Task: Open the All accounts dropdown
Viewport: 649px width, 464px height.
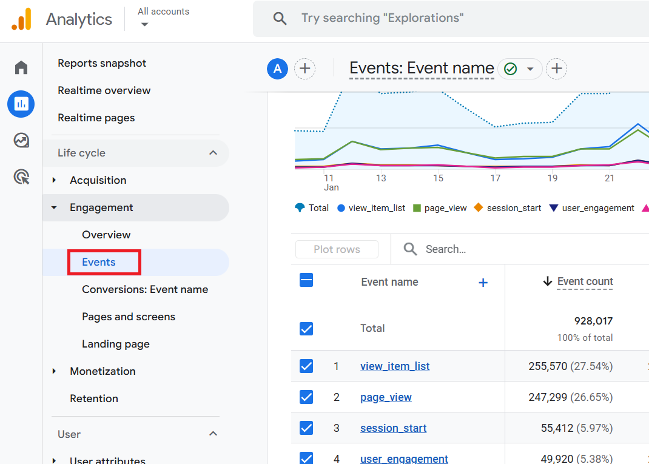Action: click(163, 18)
